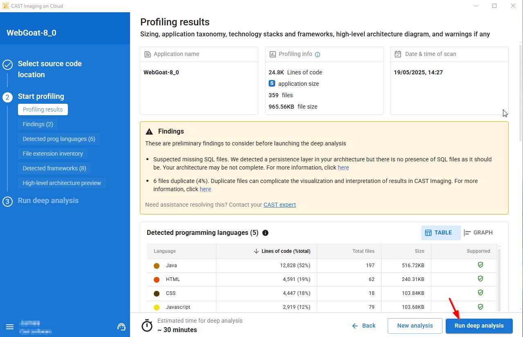Screen dimensions: 523x337
Task: Click the New analysis button
Action: click(415, 326)
